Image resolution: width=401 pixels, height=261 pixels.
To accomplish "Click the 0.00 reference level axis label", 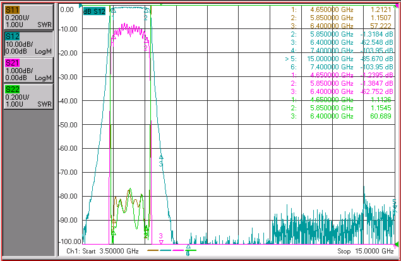I will click(67, 9).
